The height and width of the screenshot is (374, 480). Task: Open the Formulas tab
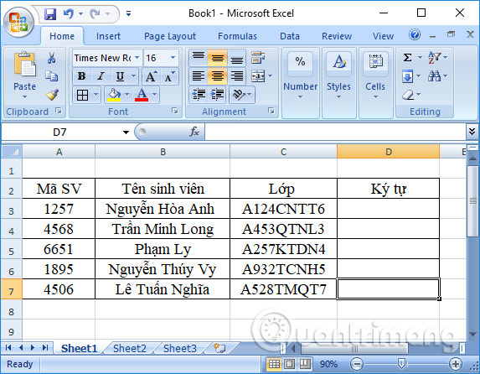tap(237, 36)
